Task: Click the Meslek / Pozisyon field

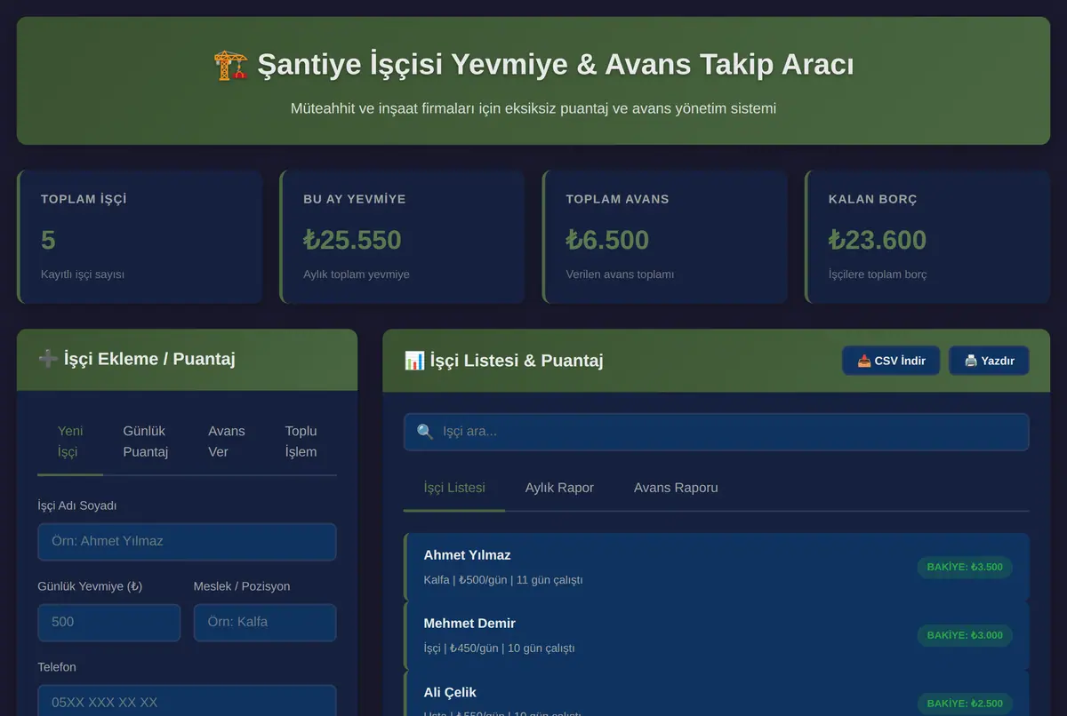Action: [265, 623]
